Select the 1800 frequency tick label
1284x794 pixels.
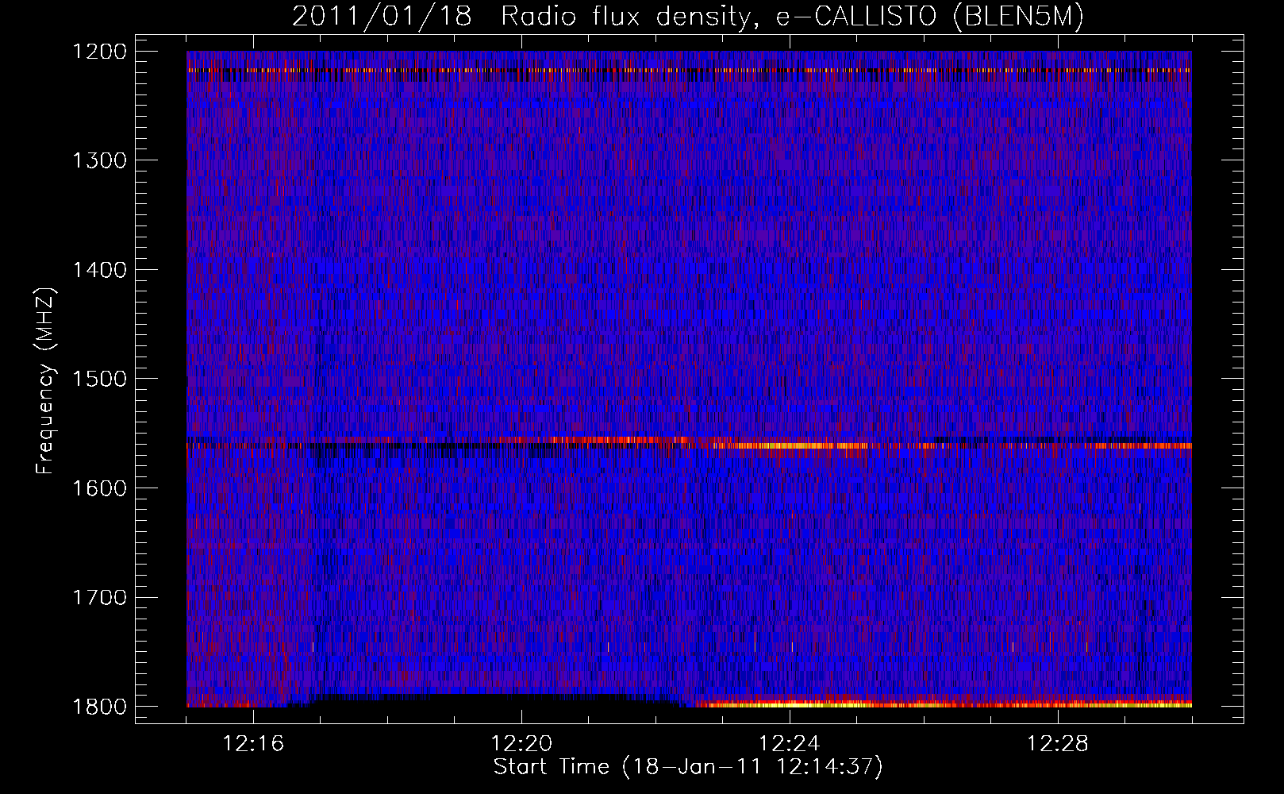[x=99, y=707]
